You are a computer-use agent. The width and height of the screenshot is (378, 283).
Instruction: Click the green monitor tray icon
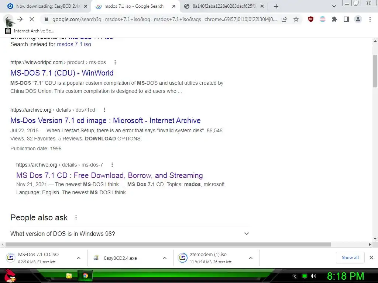pyautogui.click(x=305, y=276)
